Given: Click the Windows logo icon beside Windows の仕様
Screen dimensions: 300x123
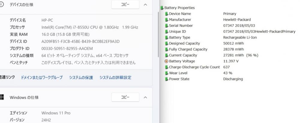Looking at the screenshot, I should pyautogui.click(x=2, y=97).
